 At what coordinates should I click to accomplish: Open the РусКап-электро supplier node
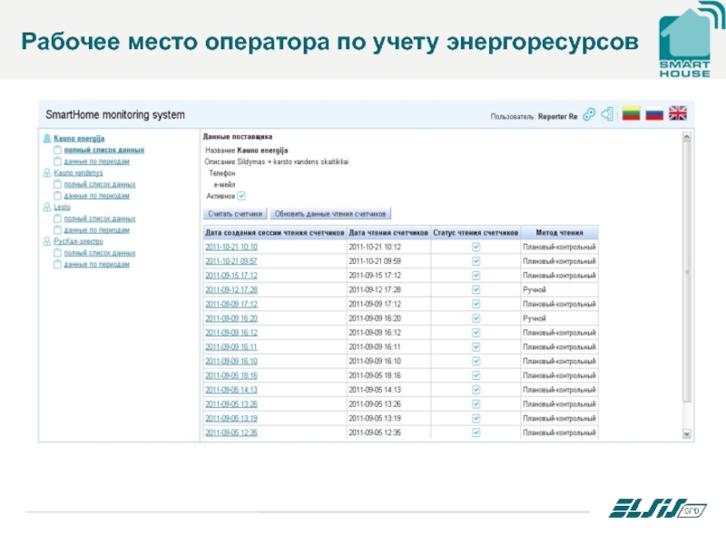tap(78, 241)
